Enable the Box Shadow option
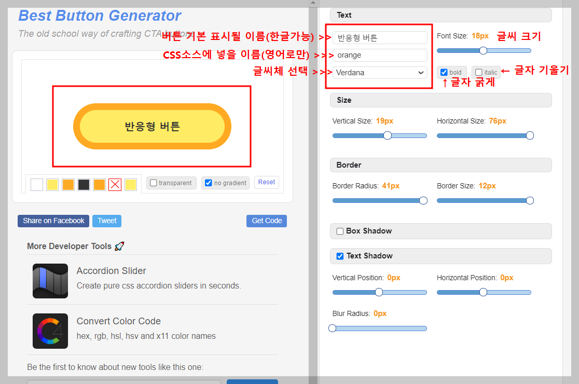 point(340,231)
